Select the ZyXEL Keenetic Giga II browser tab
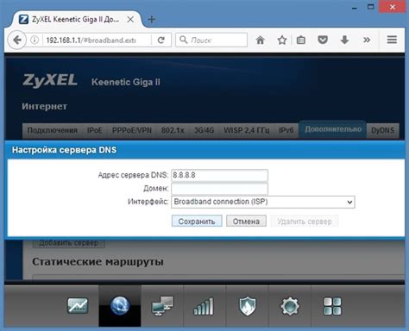The height and width of the screenshot is (331, 409). tap(75, 19)
